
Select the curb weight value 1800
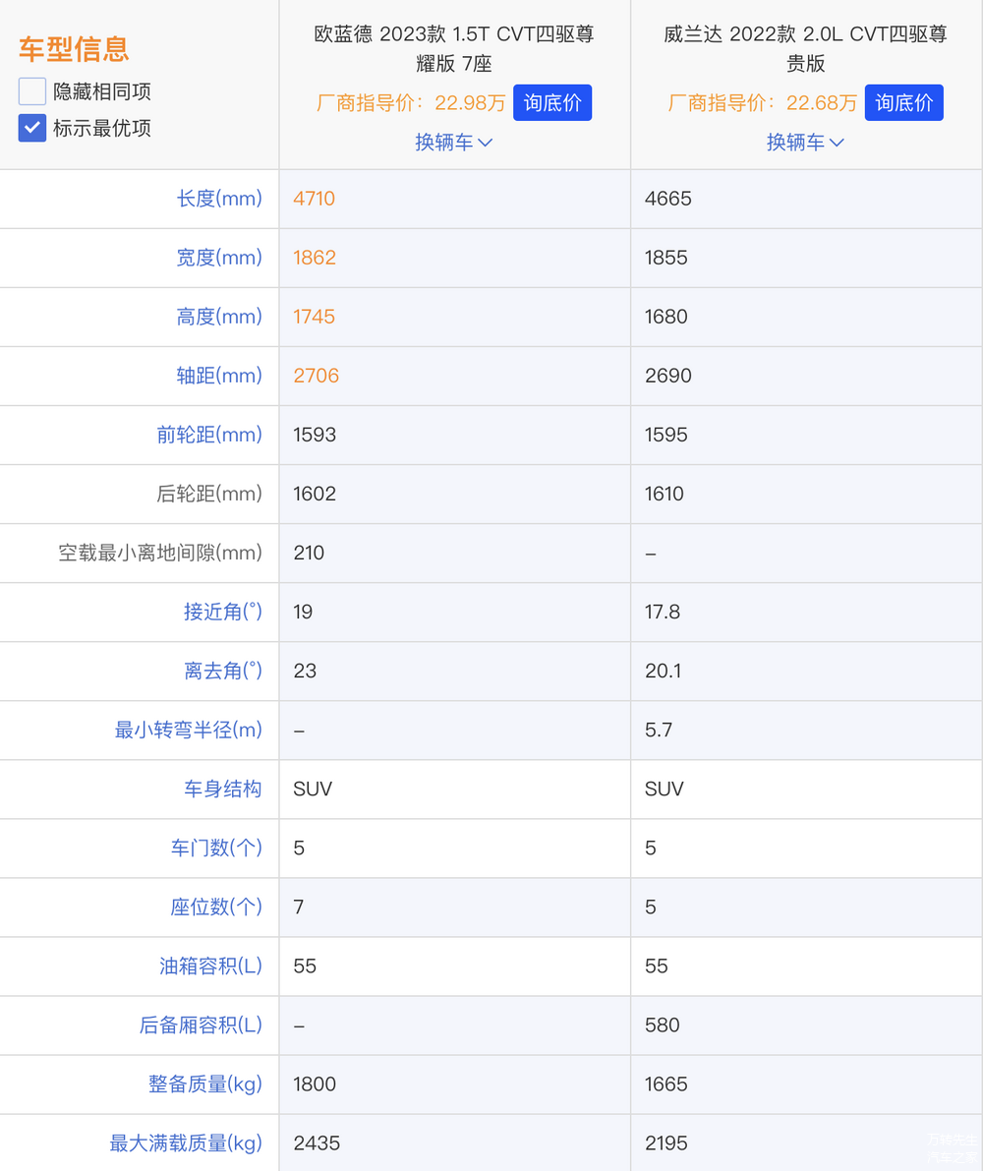point(315,1083)
